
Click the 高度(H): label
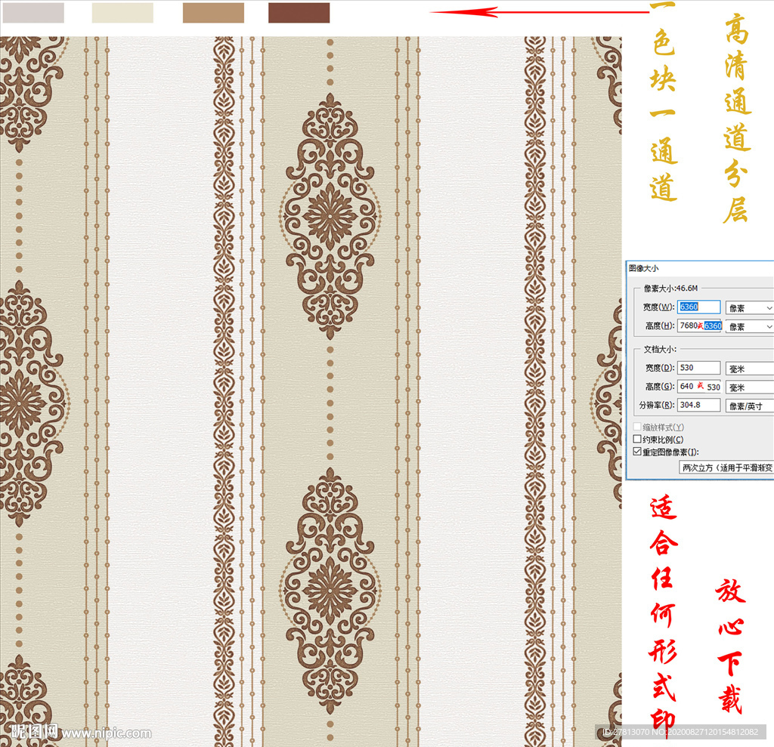pyautogui.click(x=659, y=326)
